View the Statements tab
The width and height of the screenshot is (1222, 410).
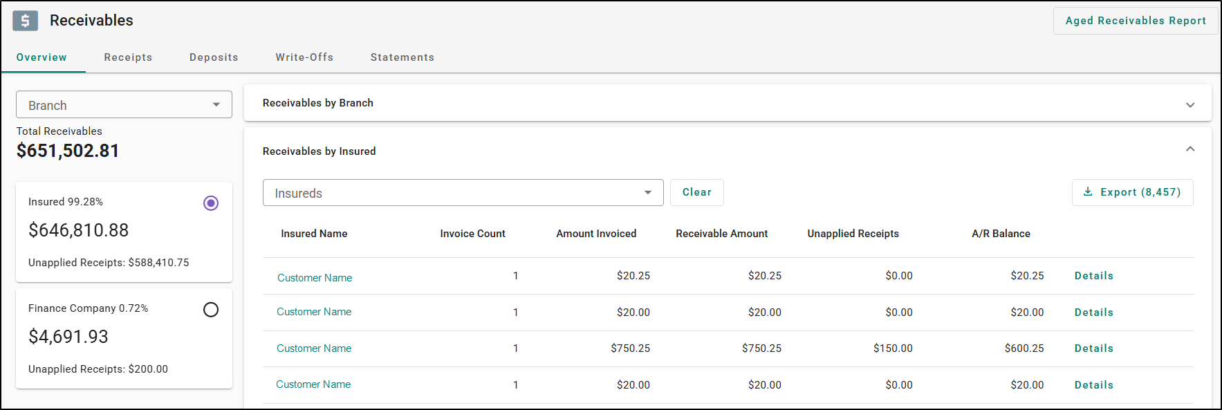point(402,57)
